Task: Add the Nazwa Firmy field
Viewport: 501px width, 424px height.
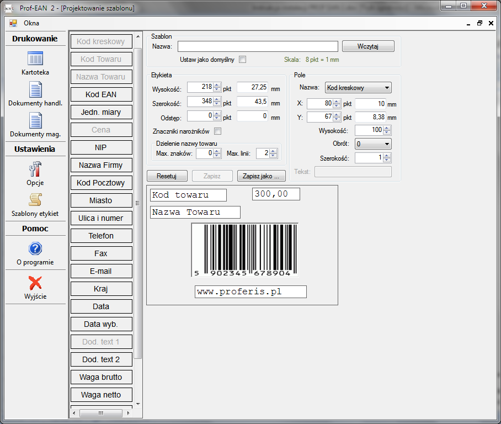Action: coord(101,165)
